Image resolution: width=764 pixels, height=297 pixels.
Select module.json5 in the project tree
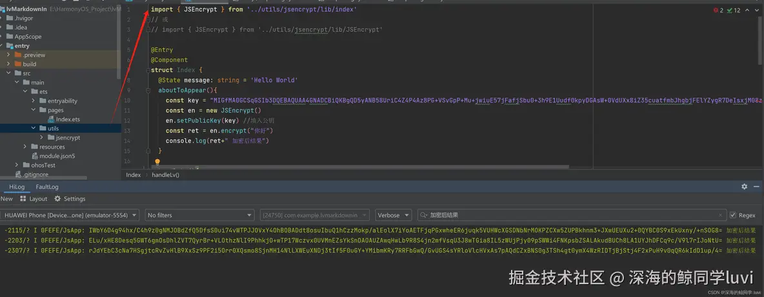57,156
